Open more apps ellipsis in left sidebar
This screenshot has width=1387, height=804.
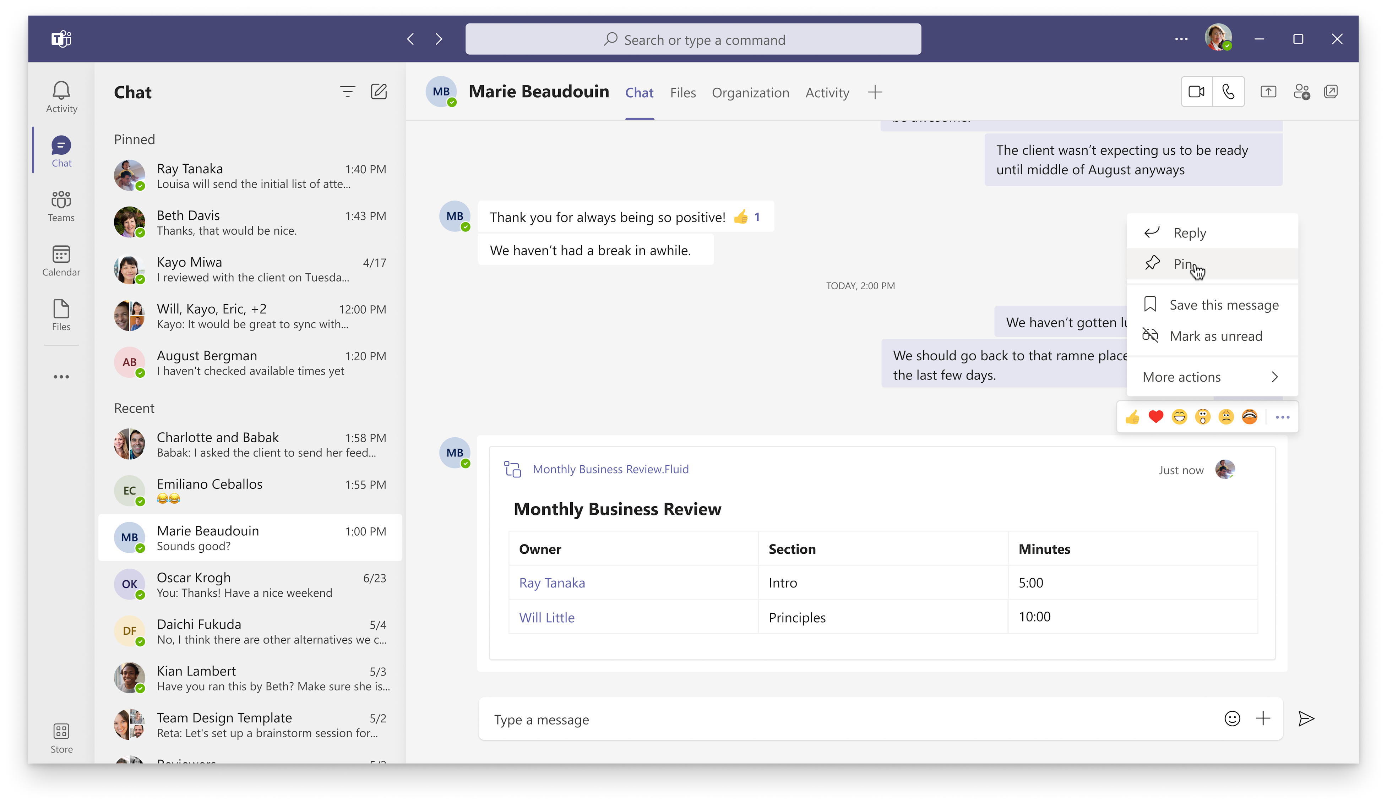pyautogui.click(x=61, y=377)
